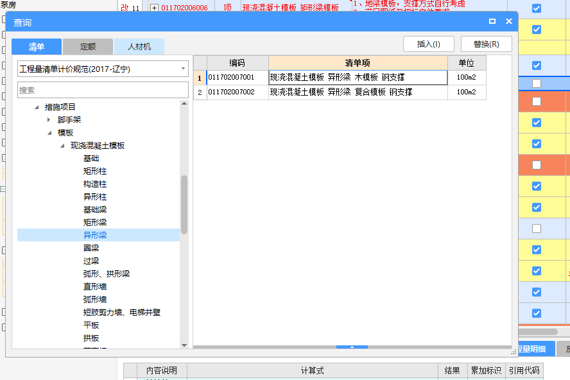Click the background horizontal scrollbar thumb
Screen dimensions: 570x380
pyautogui.click(x=538, y=332)
